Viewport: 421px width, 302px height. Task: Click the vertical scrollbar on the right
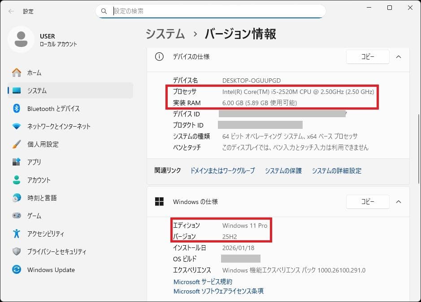click(419, 149)
